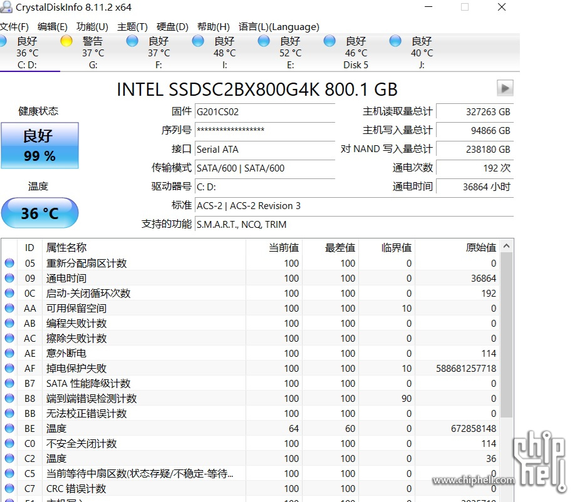Click status orb for ID AC row
Viewport: 575px width, 502px height.
click(9, 338)
